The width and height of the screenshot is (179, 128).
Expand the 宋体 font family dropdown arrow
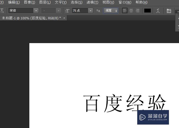coord(36,11)
